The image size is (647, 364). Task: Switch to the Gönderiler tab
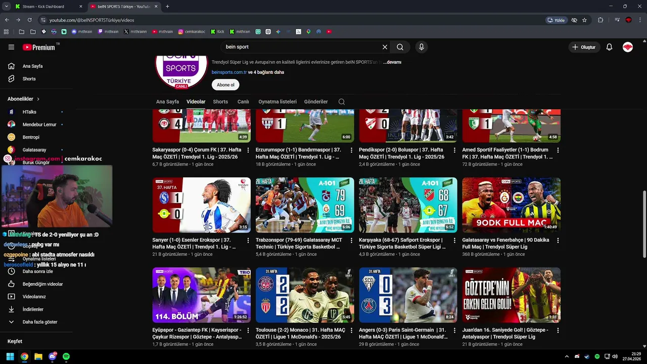[x=316, y=102]
